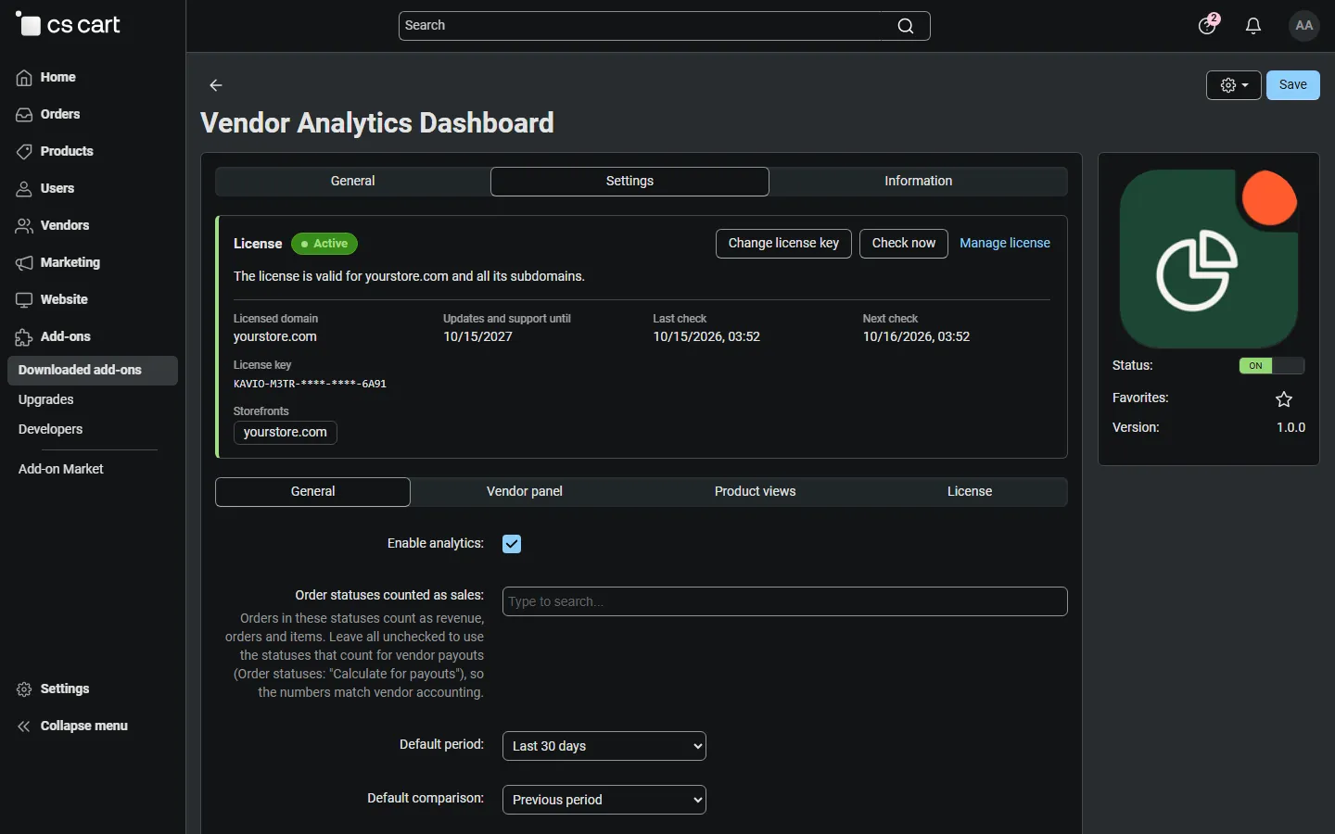Open the License settings tab
Screen dimensions: 1335x834
click(x=970, y=492)
